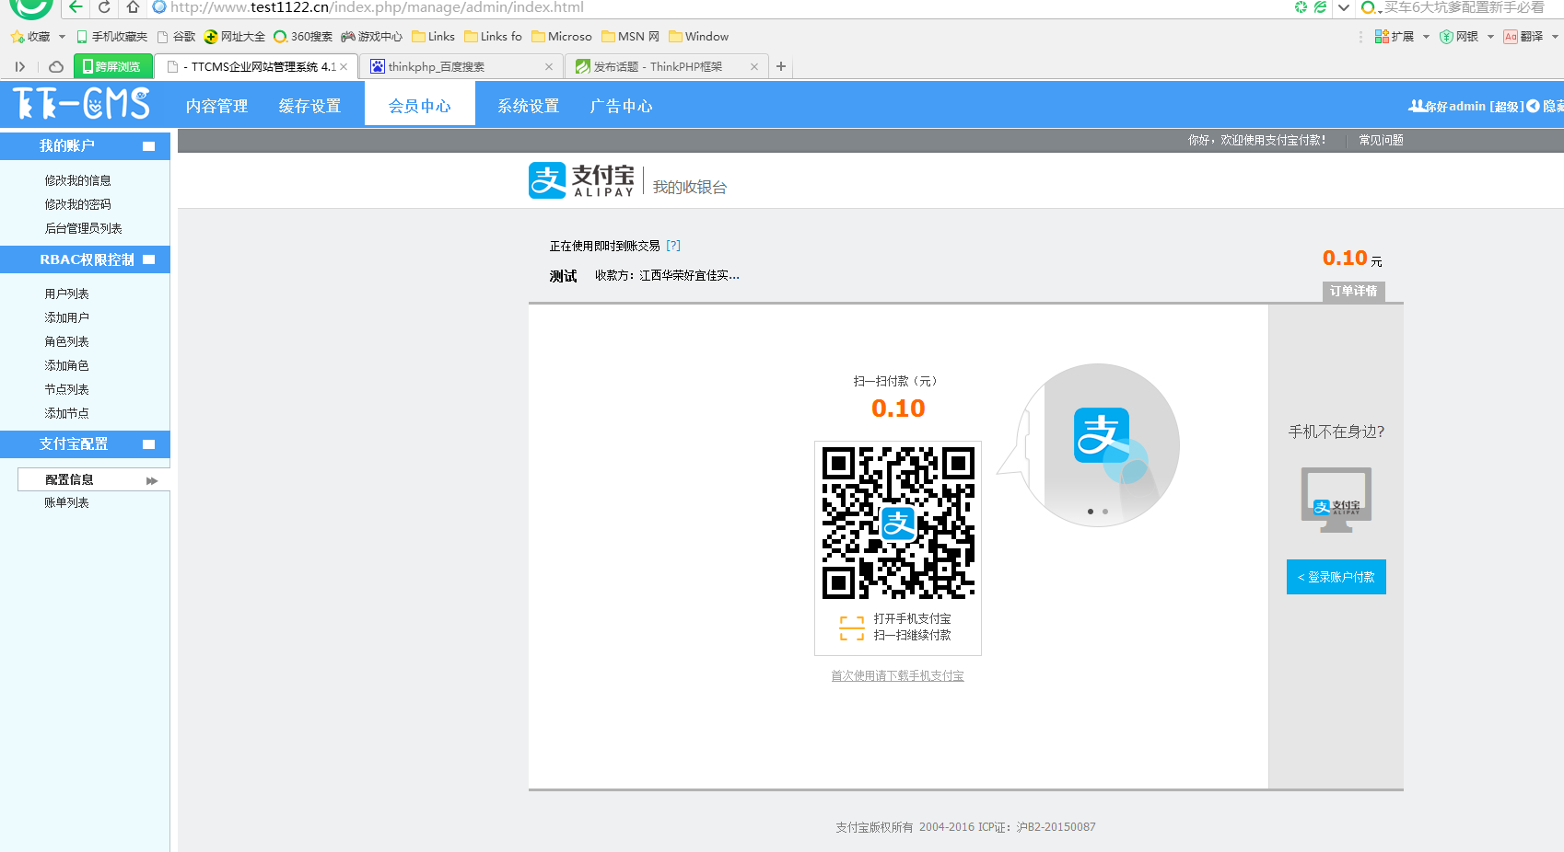Collapse the 我的账户 sidebar section

pos(148,146)
